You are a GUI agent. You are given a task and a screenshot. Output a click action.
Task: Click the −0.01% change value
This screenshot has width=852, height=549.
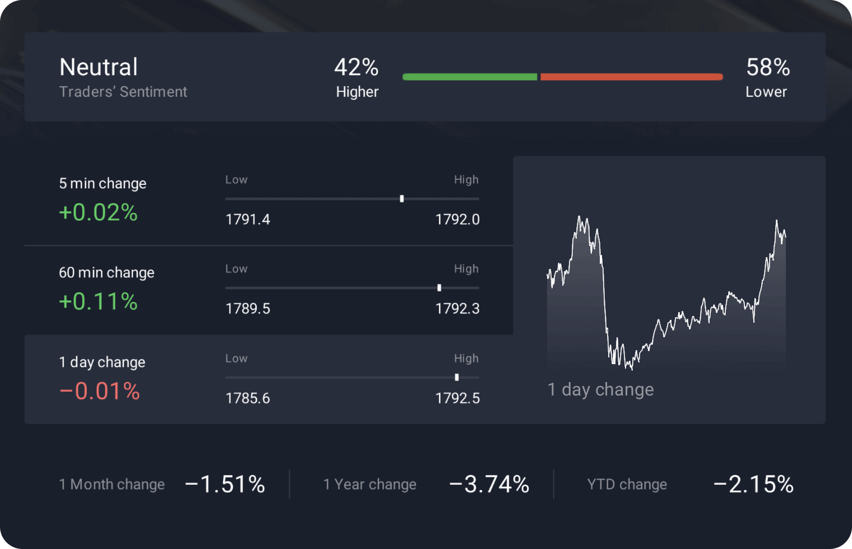(x=100, y=392)
